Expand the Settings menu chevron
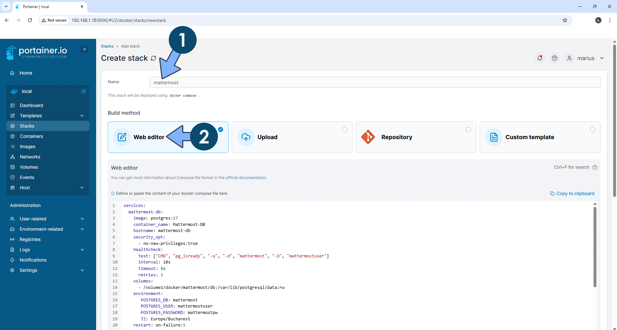The image size is (617, 330). click(82, 270)
